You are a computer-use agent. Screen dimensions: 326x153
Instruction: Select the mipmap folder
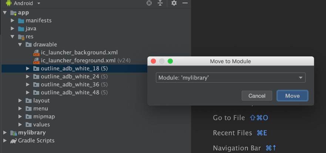(x=40, y=117)
